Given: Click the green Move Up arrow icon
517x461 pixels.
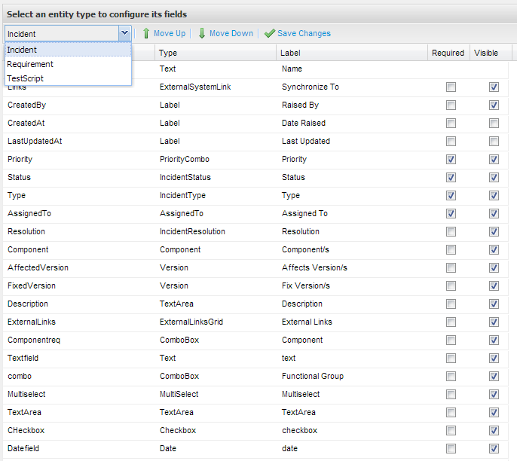Looking at the screenshot, I should (146, 33).
